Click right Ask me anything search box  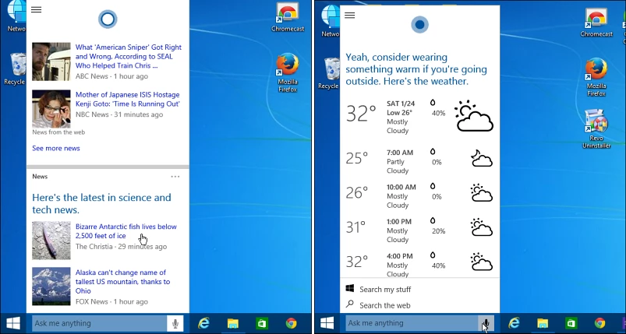412,323
